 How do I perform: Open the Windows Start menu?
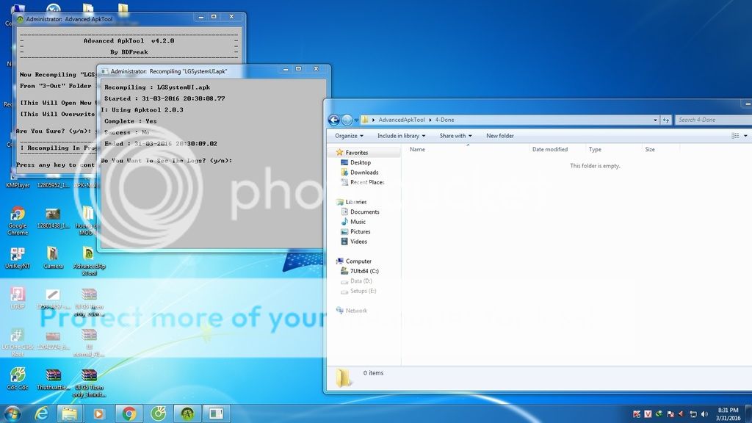point(12,413)
